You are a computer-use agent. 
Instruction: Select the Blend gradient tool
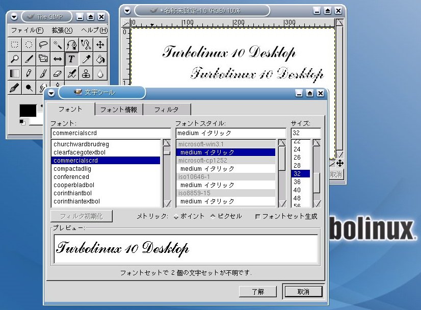click(x=14, y=73)
